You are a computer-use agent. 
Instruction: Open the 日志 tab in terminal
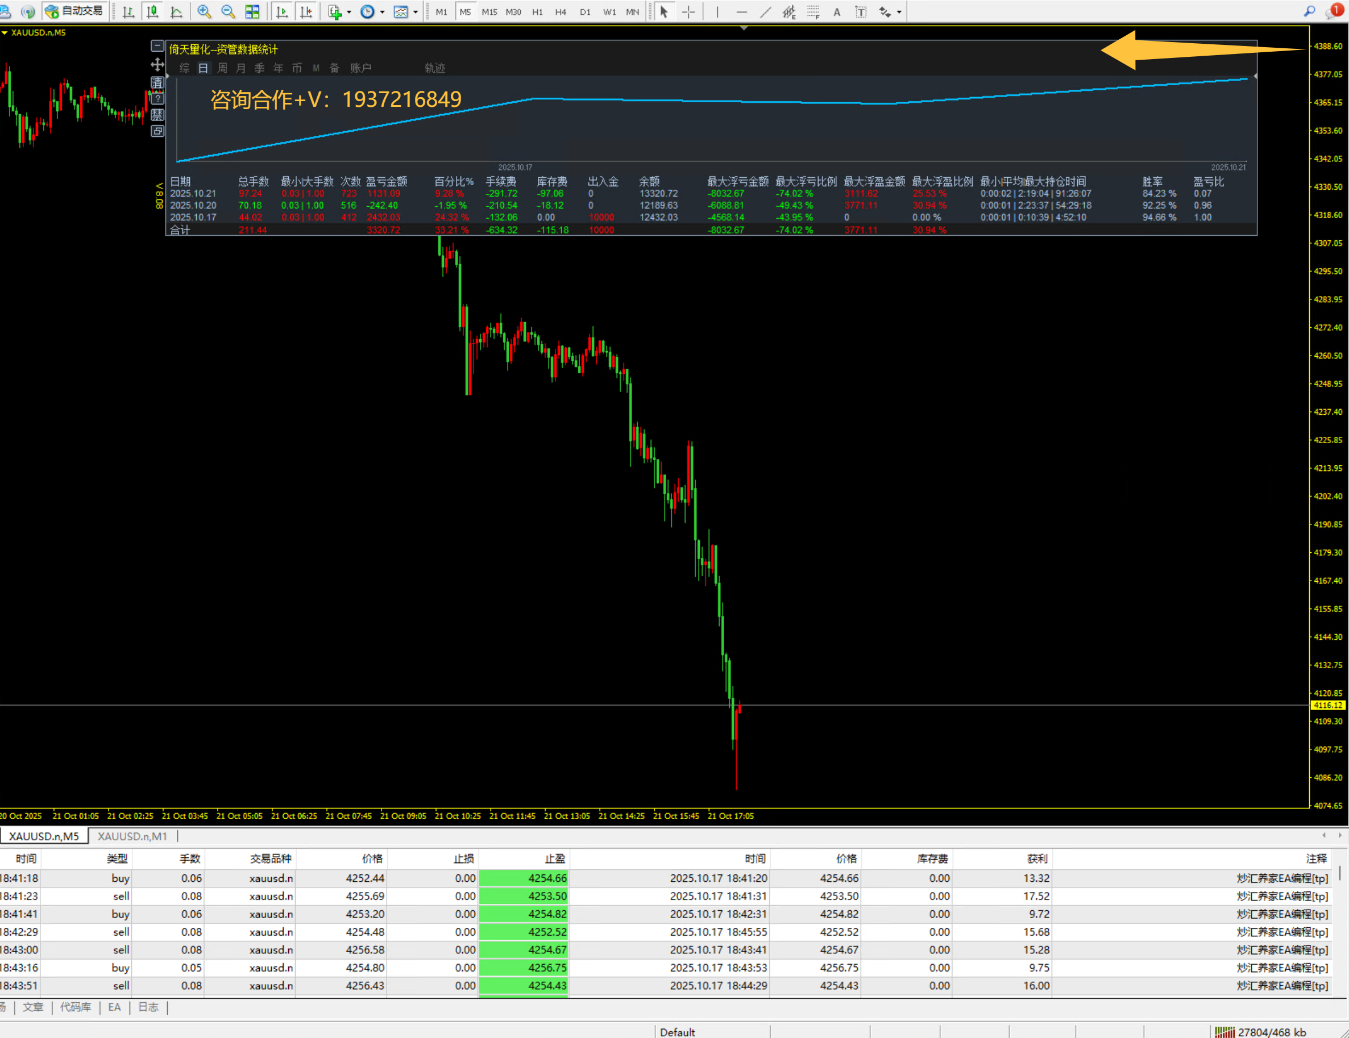click(148, 1007)
